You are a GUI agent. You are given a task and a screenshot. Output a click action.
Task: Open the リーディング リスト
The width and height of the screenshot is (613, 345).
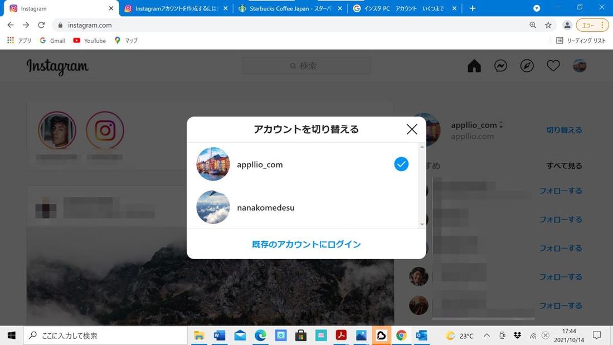coord(581,40)
